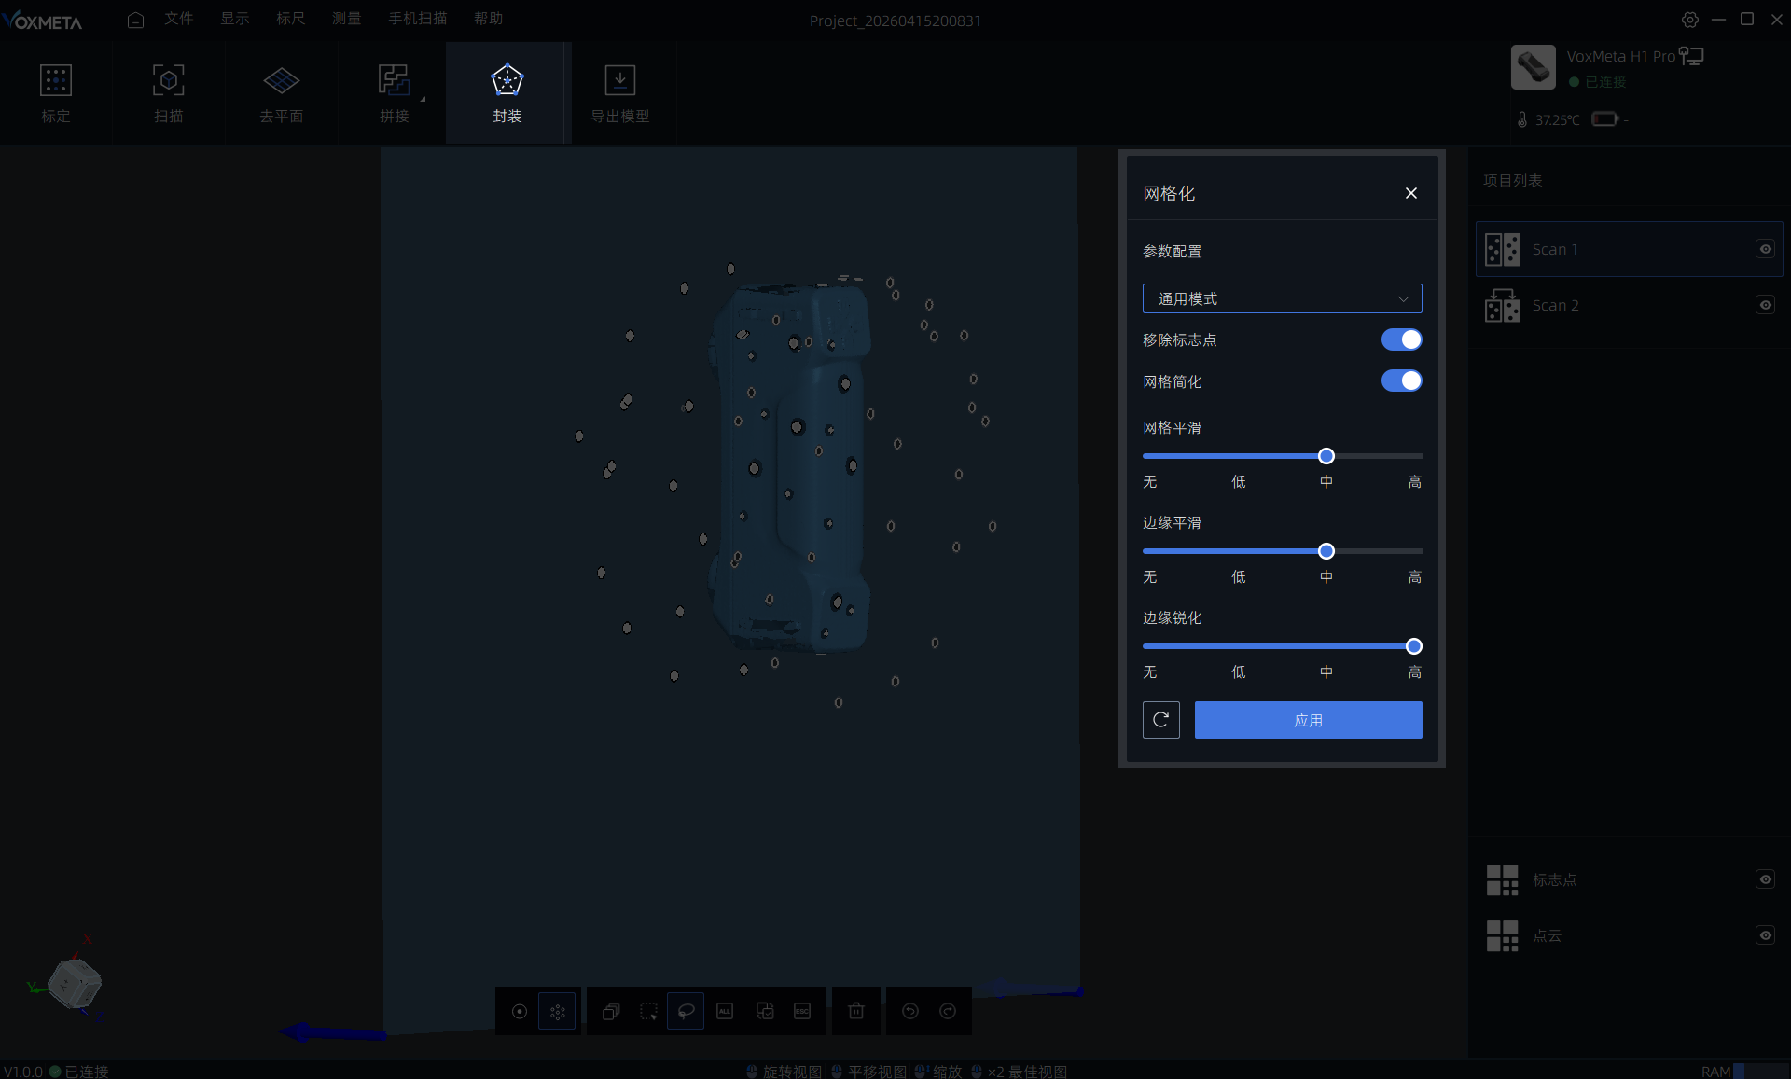Click the undo arrow in bottom toolbar

click(910, 1011)
